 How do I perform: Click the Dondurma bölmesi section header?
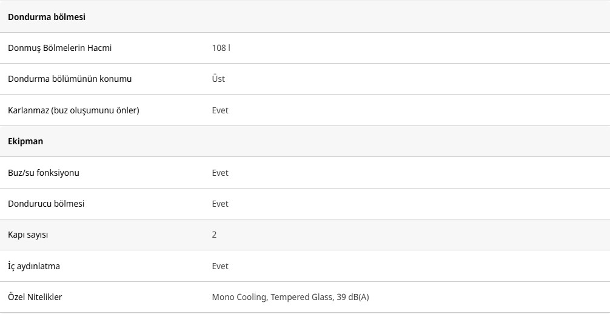(x=47, y=17)
